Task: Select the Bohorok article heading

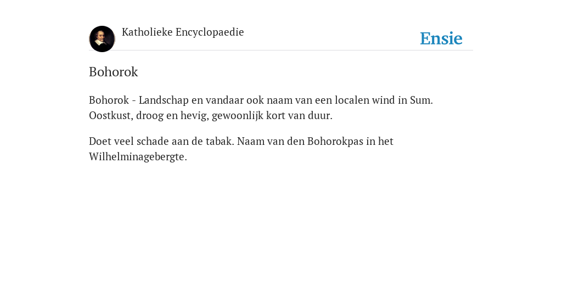Action: click(x=113, y=72)
